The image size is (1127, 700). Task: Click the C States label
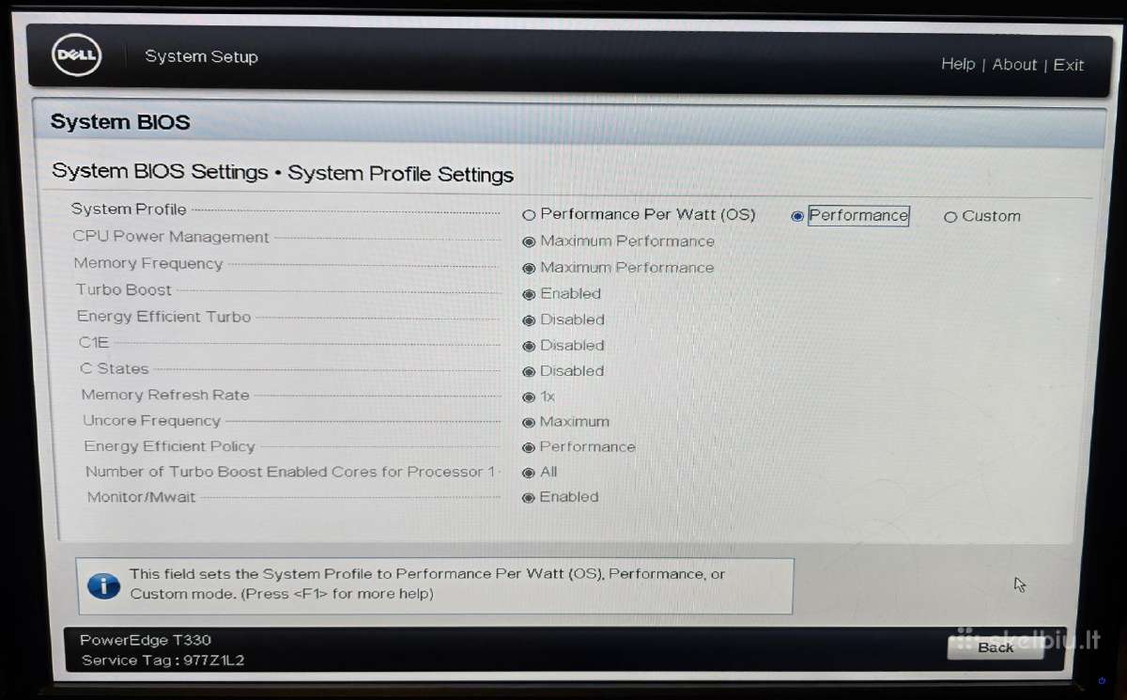coord(115,368)
